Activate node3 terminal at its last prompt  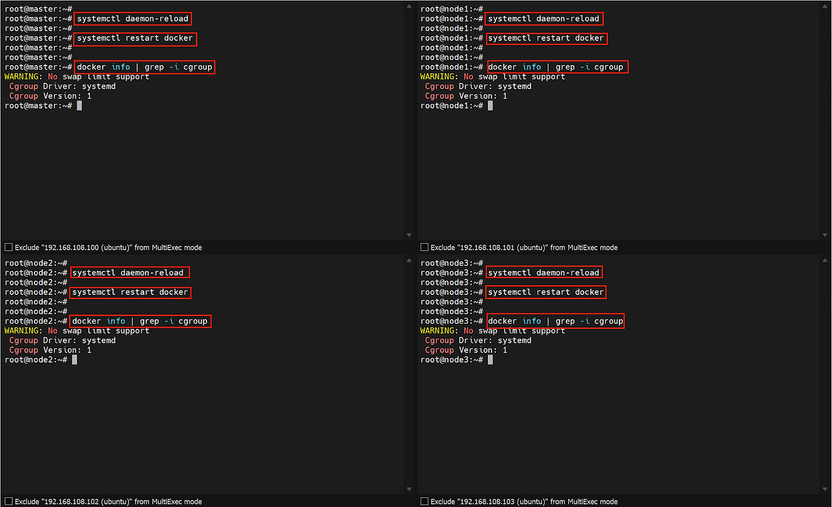(x=490, y=359)
